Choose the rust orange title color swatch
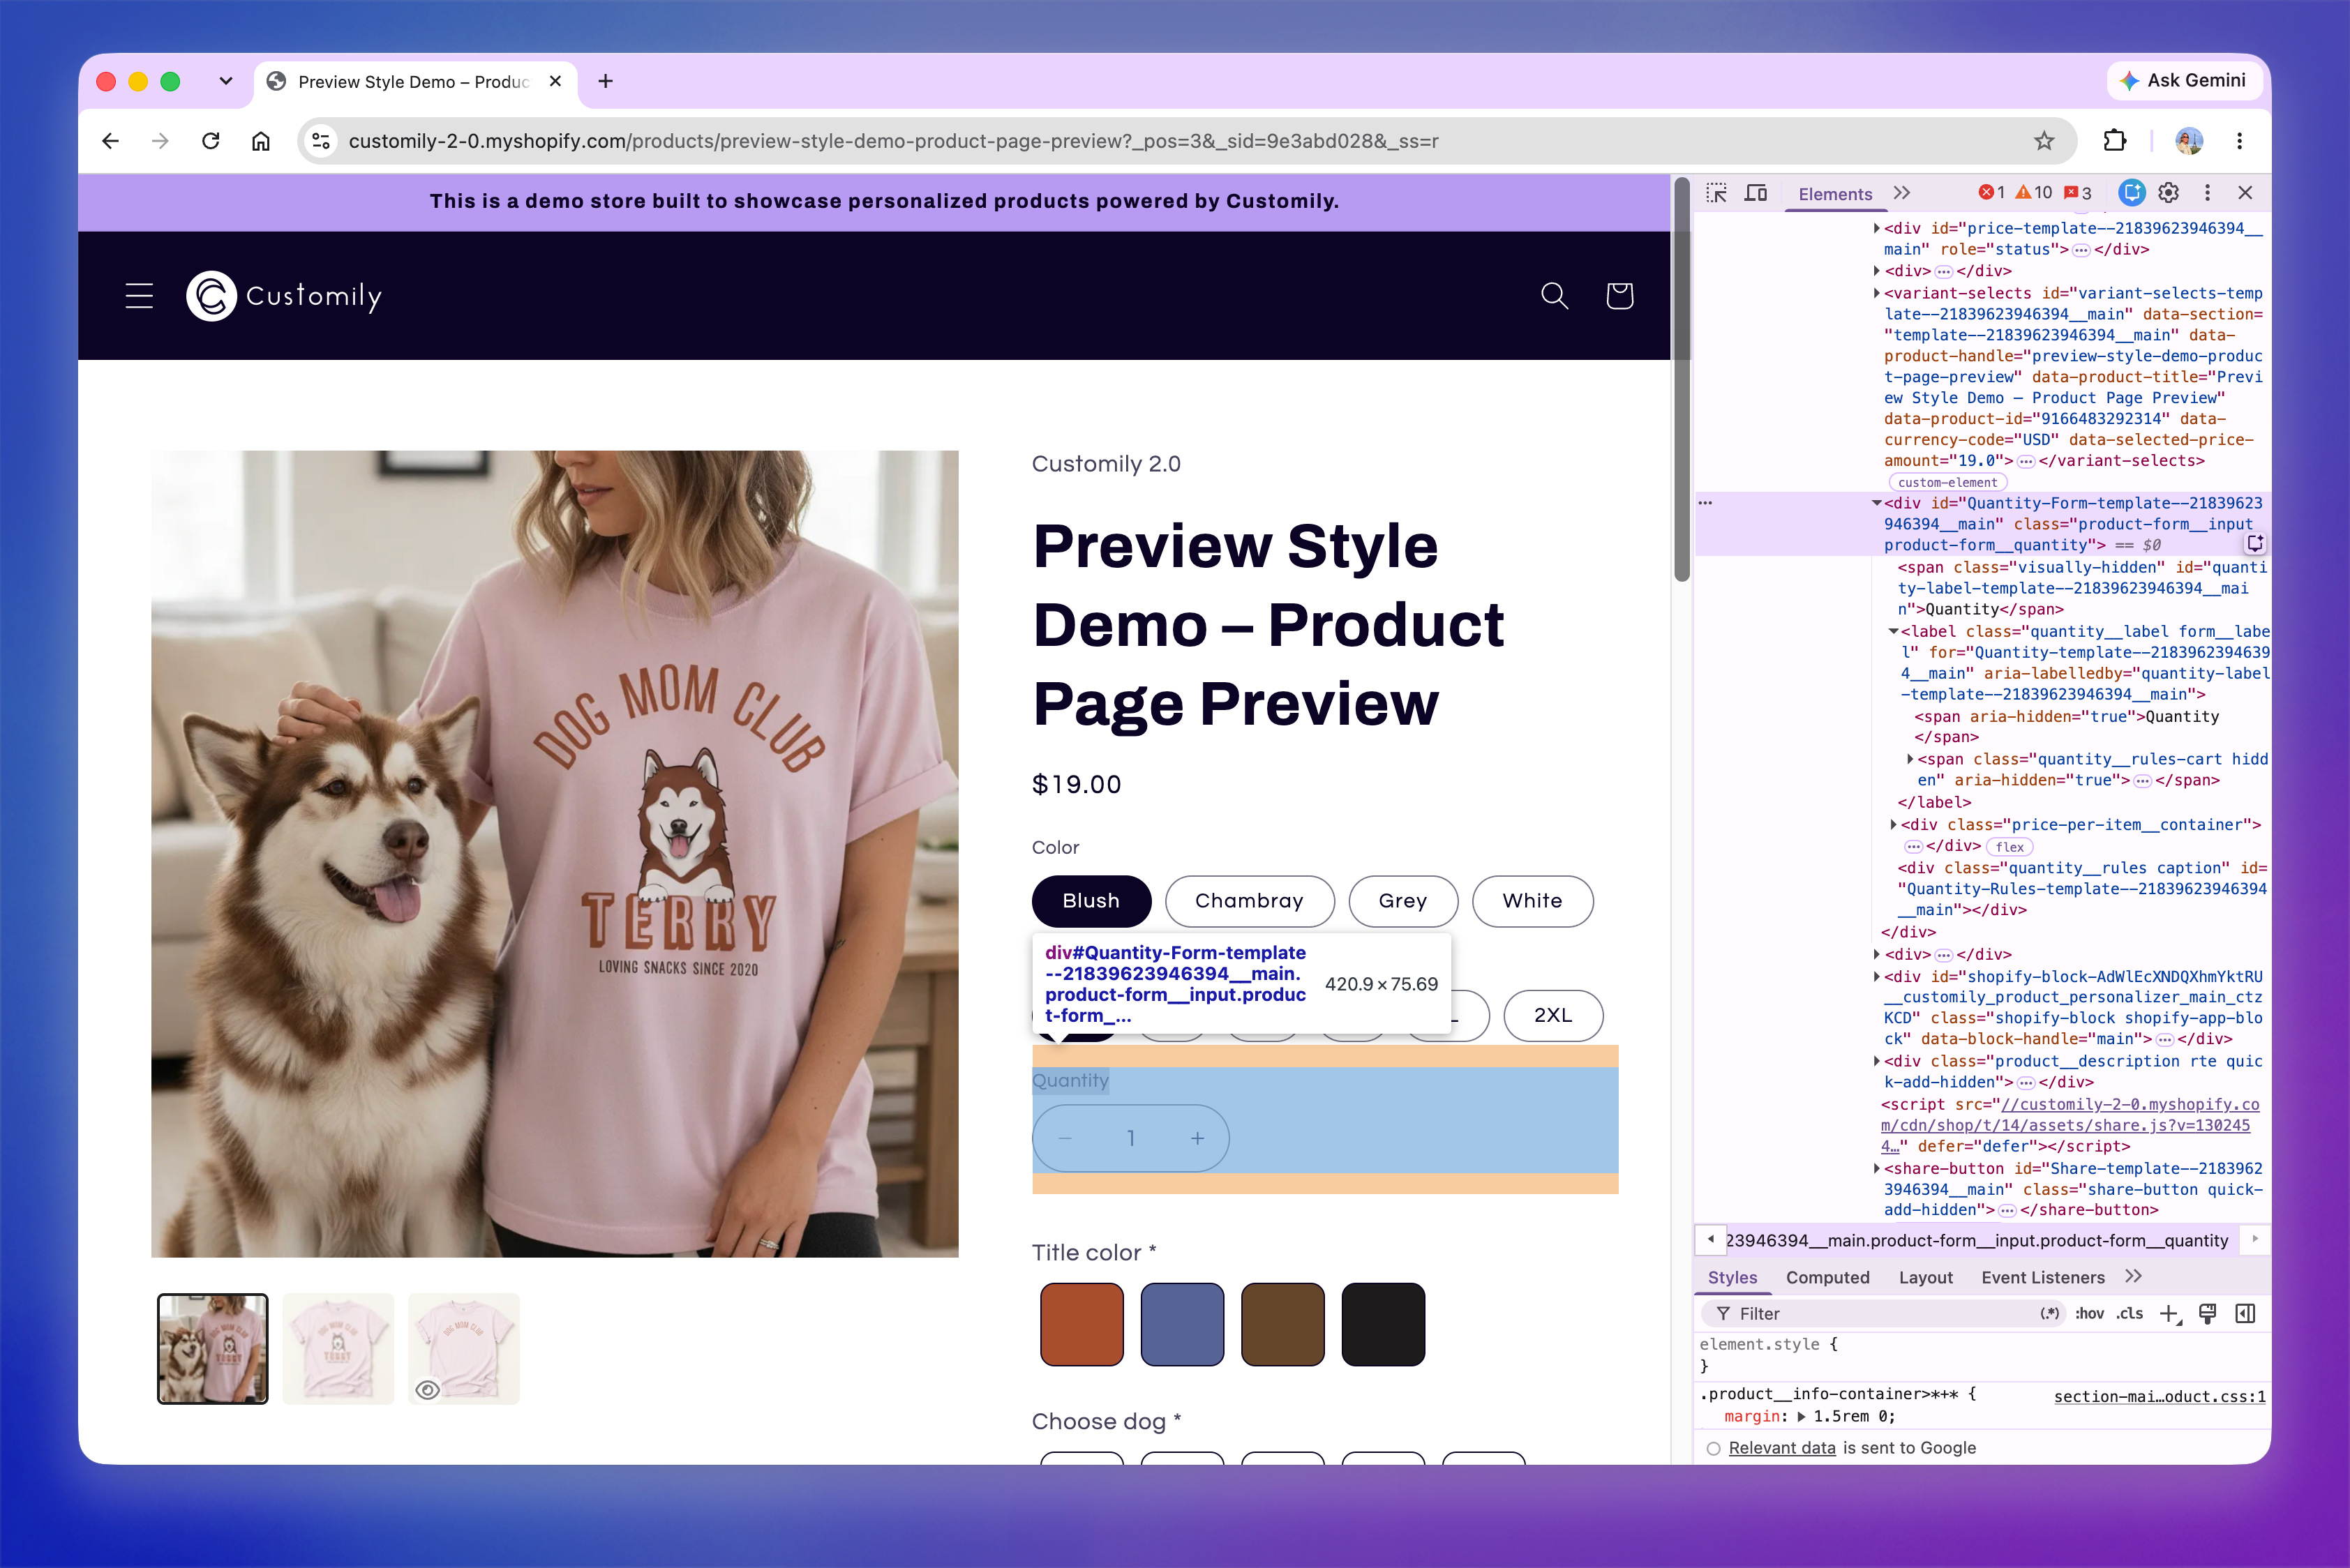 pyautogui.click(x=1082, y=1325)
